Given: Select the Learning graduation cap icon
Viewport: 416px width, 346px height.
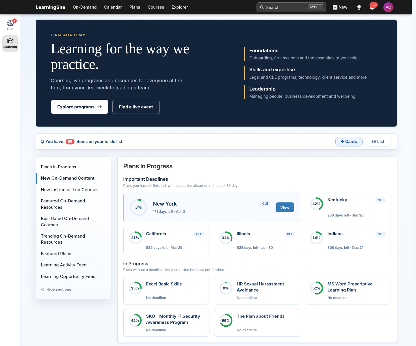Looking at the screenshot, I should pyautogui.click(x=10, y=41).
